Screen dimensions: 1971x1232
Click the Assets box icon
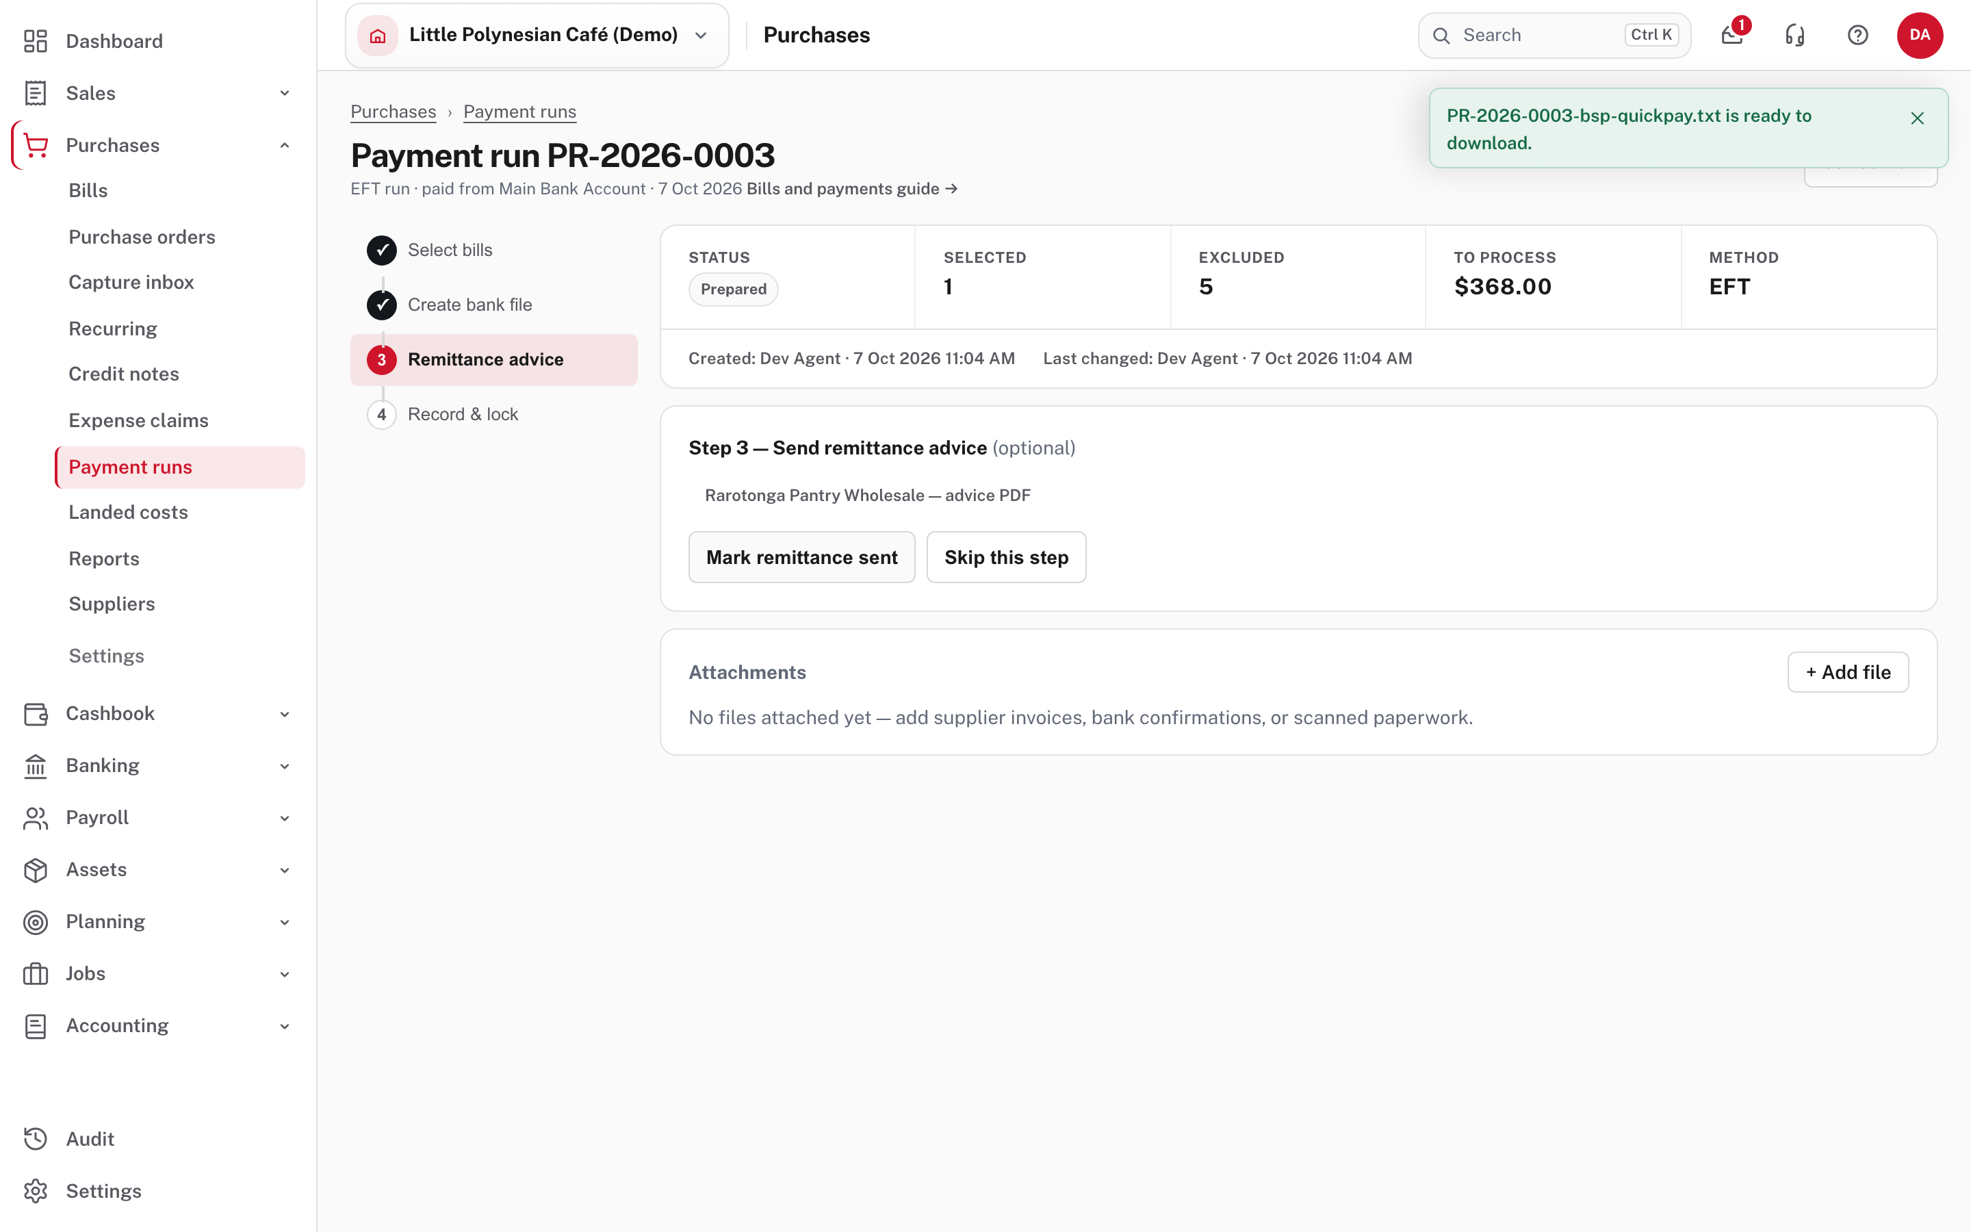35,870
